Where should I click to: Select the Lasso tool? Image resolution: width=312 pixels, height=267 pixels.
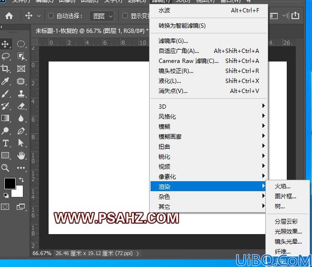click(5, 56)
